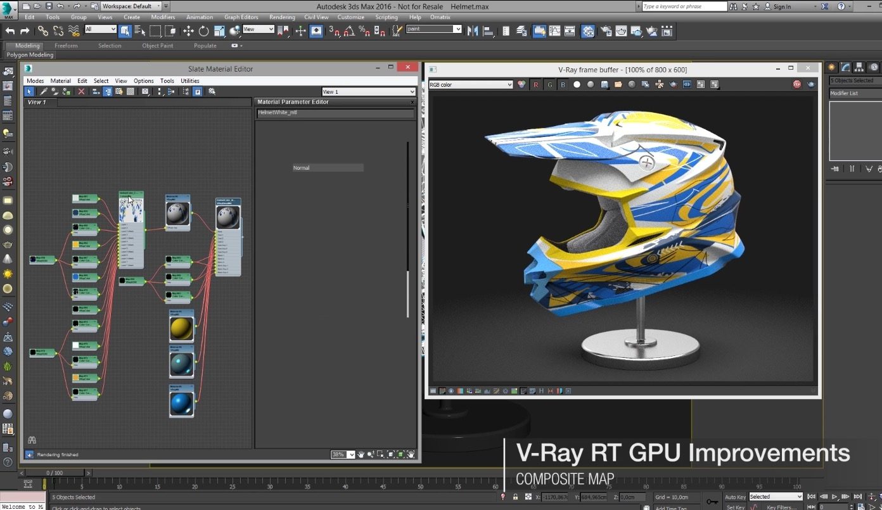Click the binoculars search icon in Slate
Viewport: 882px width, 510px height.
pos(32,440)
